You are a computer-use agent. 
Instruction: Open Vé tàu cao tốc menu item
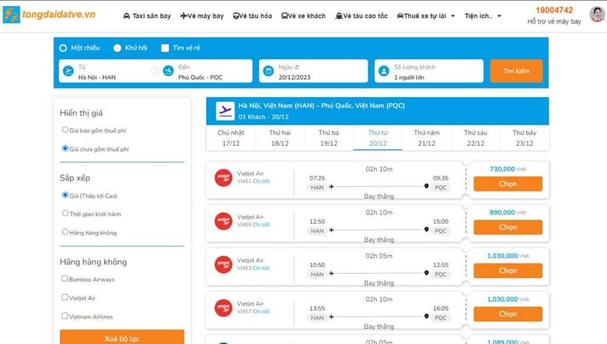361,16
